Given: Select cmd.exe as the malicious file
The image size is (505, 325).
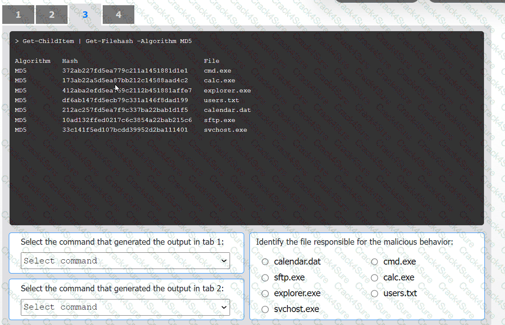Looking at the screenshot, I should coord(374,262).
